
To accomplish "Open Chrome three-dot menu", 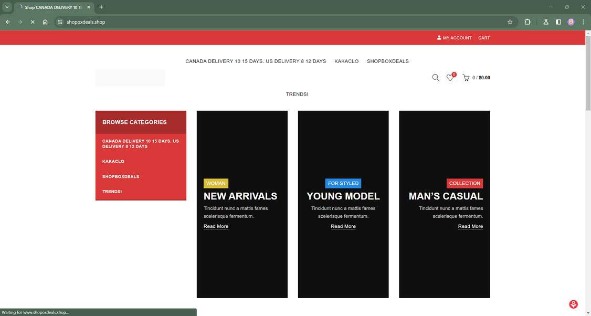I will tap(583, 22).
